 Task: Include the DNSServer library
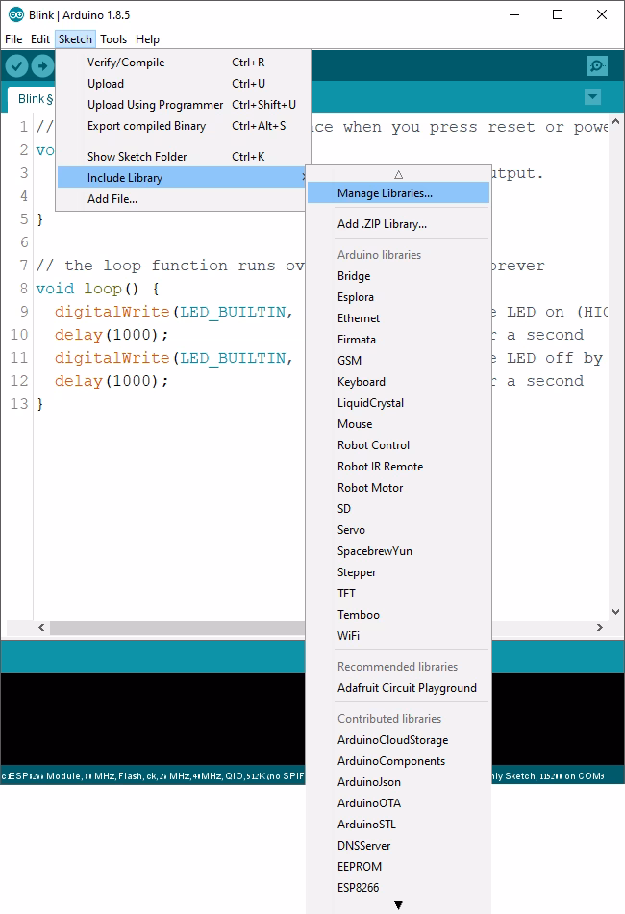pyautogui.click(x=398, y=846)
